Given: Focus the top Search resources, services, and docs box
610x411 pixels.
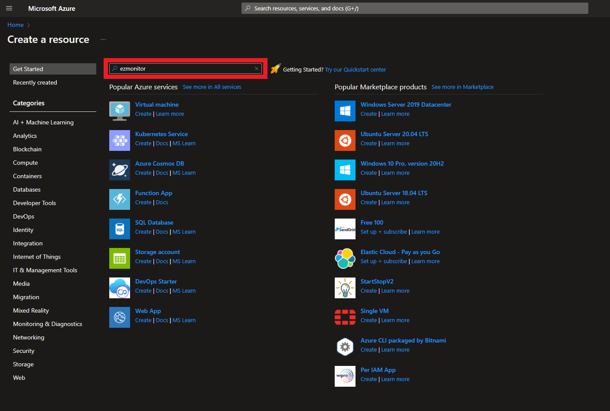Looking at the screenshot, I should point(415,8).
